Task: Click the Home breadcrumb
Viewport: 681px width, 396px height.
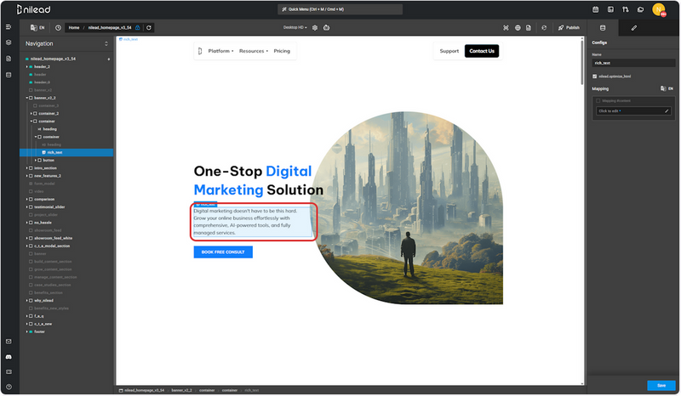Action: (x=74, y=28)
